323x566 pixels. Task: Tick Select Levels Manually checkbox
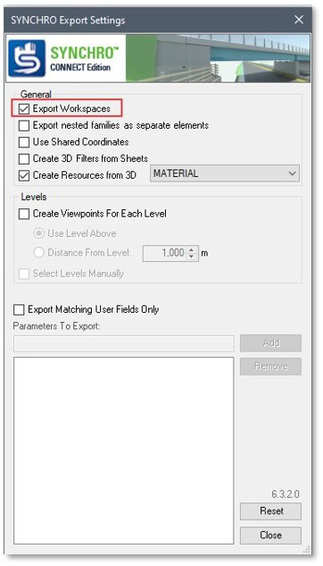[24, 274]
